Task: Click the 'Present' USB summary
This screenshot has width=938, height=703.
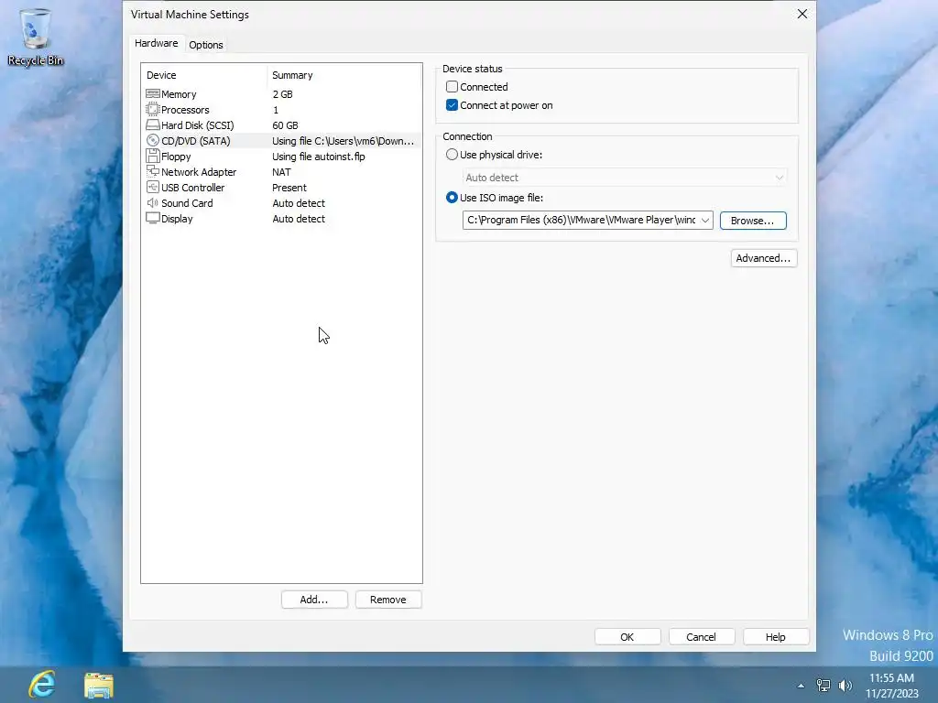Action: [289, 188]
